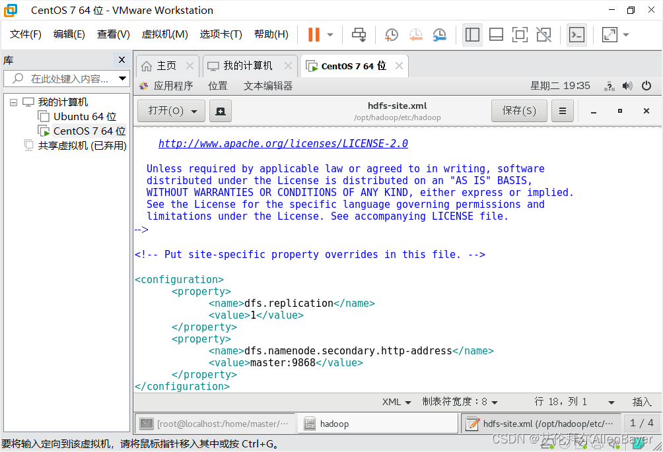Collapse the 我的计算机 tree node
The image size is (663, 452).
(x=13, y=102)
